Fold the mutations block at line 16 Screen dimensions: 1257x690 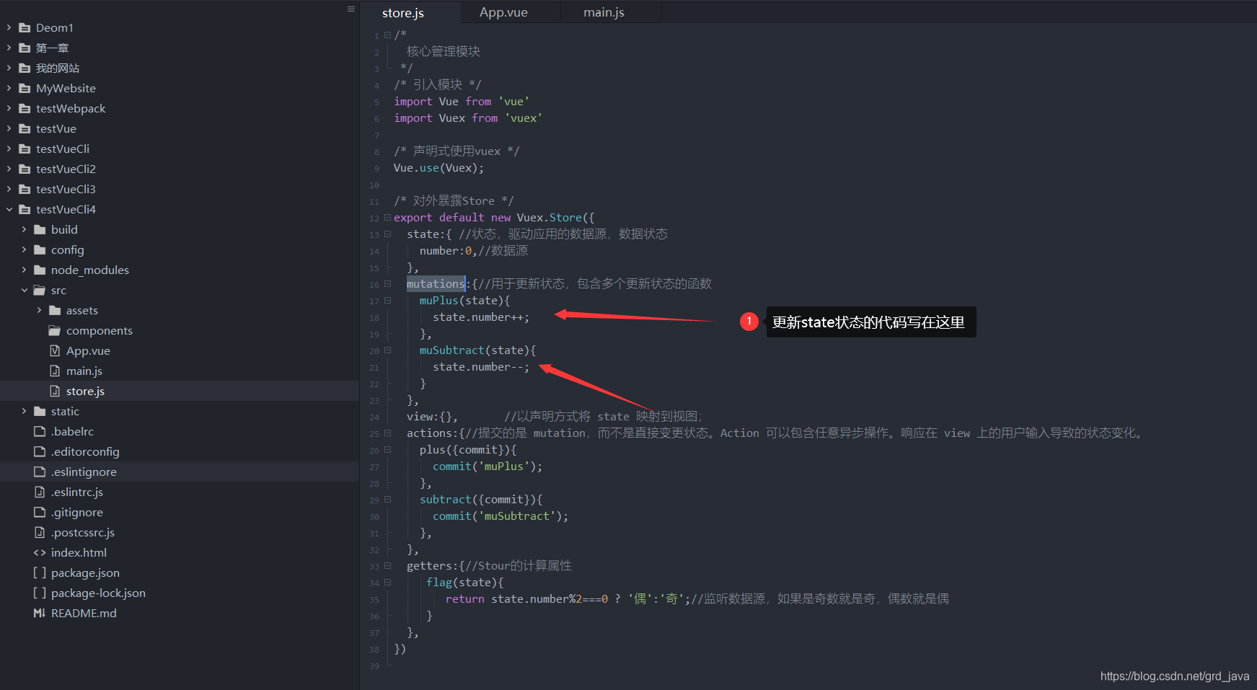387,283
